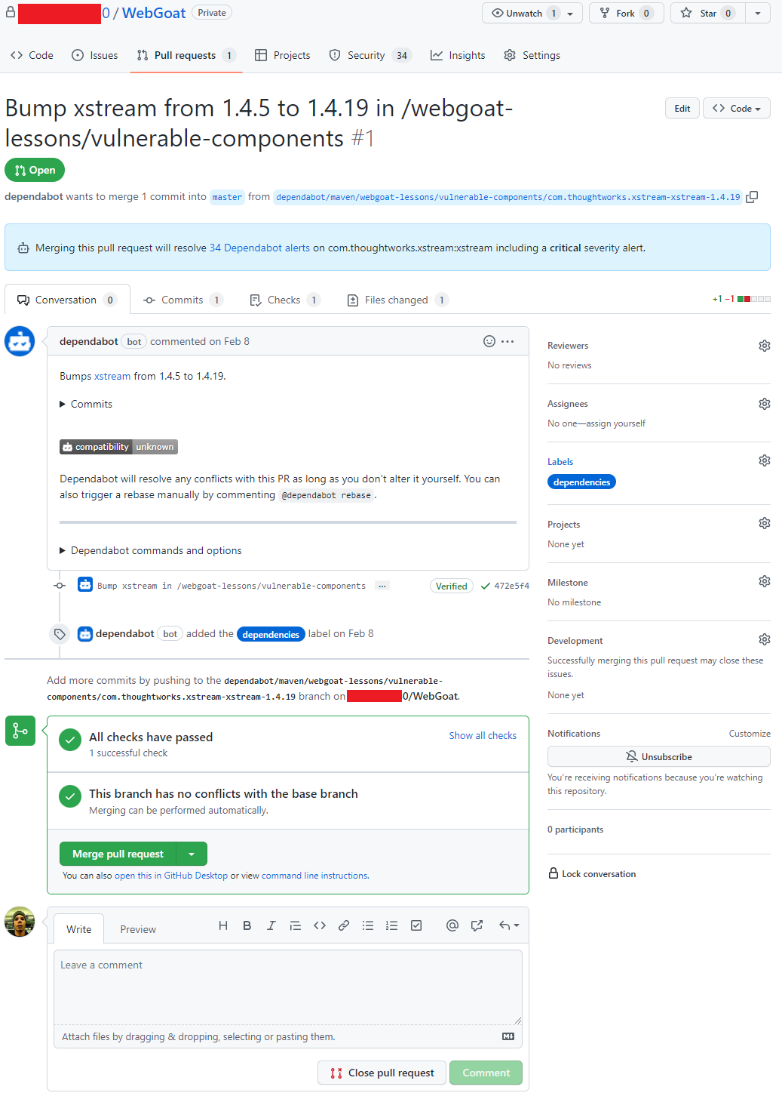Click the Leave a comment text area
The height and width of the screenshot is (1096, 782).
click(288, 987)
